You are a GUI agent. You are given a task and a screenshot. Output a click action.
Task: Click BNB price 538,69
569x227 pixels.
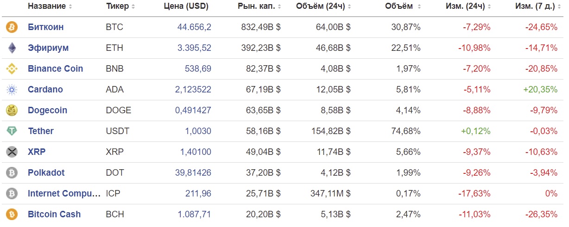[x=198, y=69]
